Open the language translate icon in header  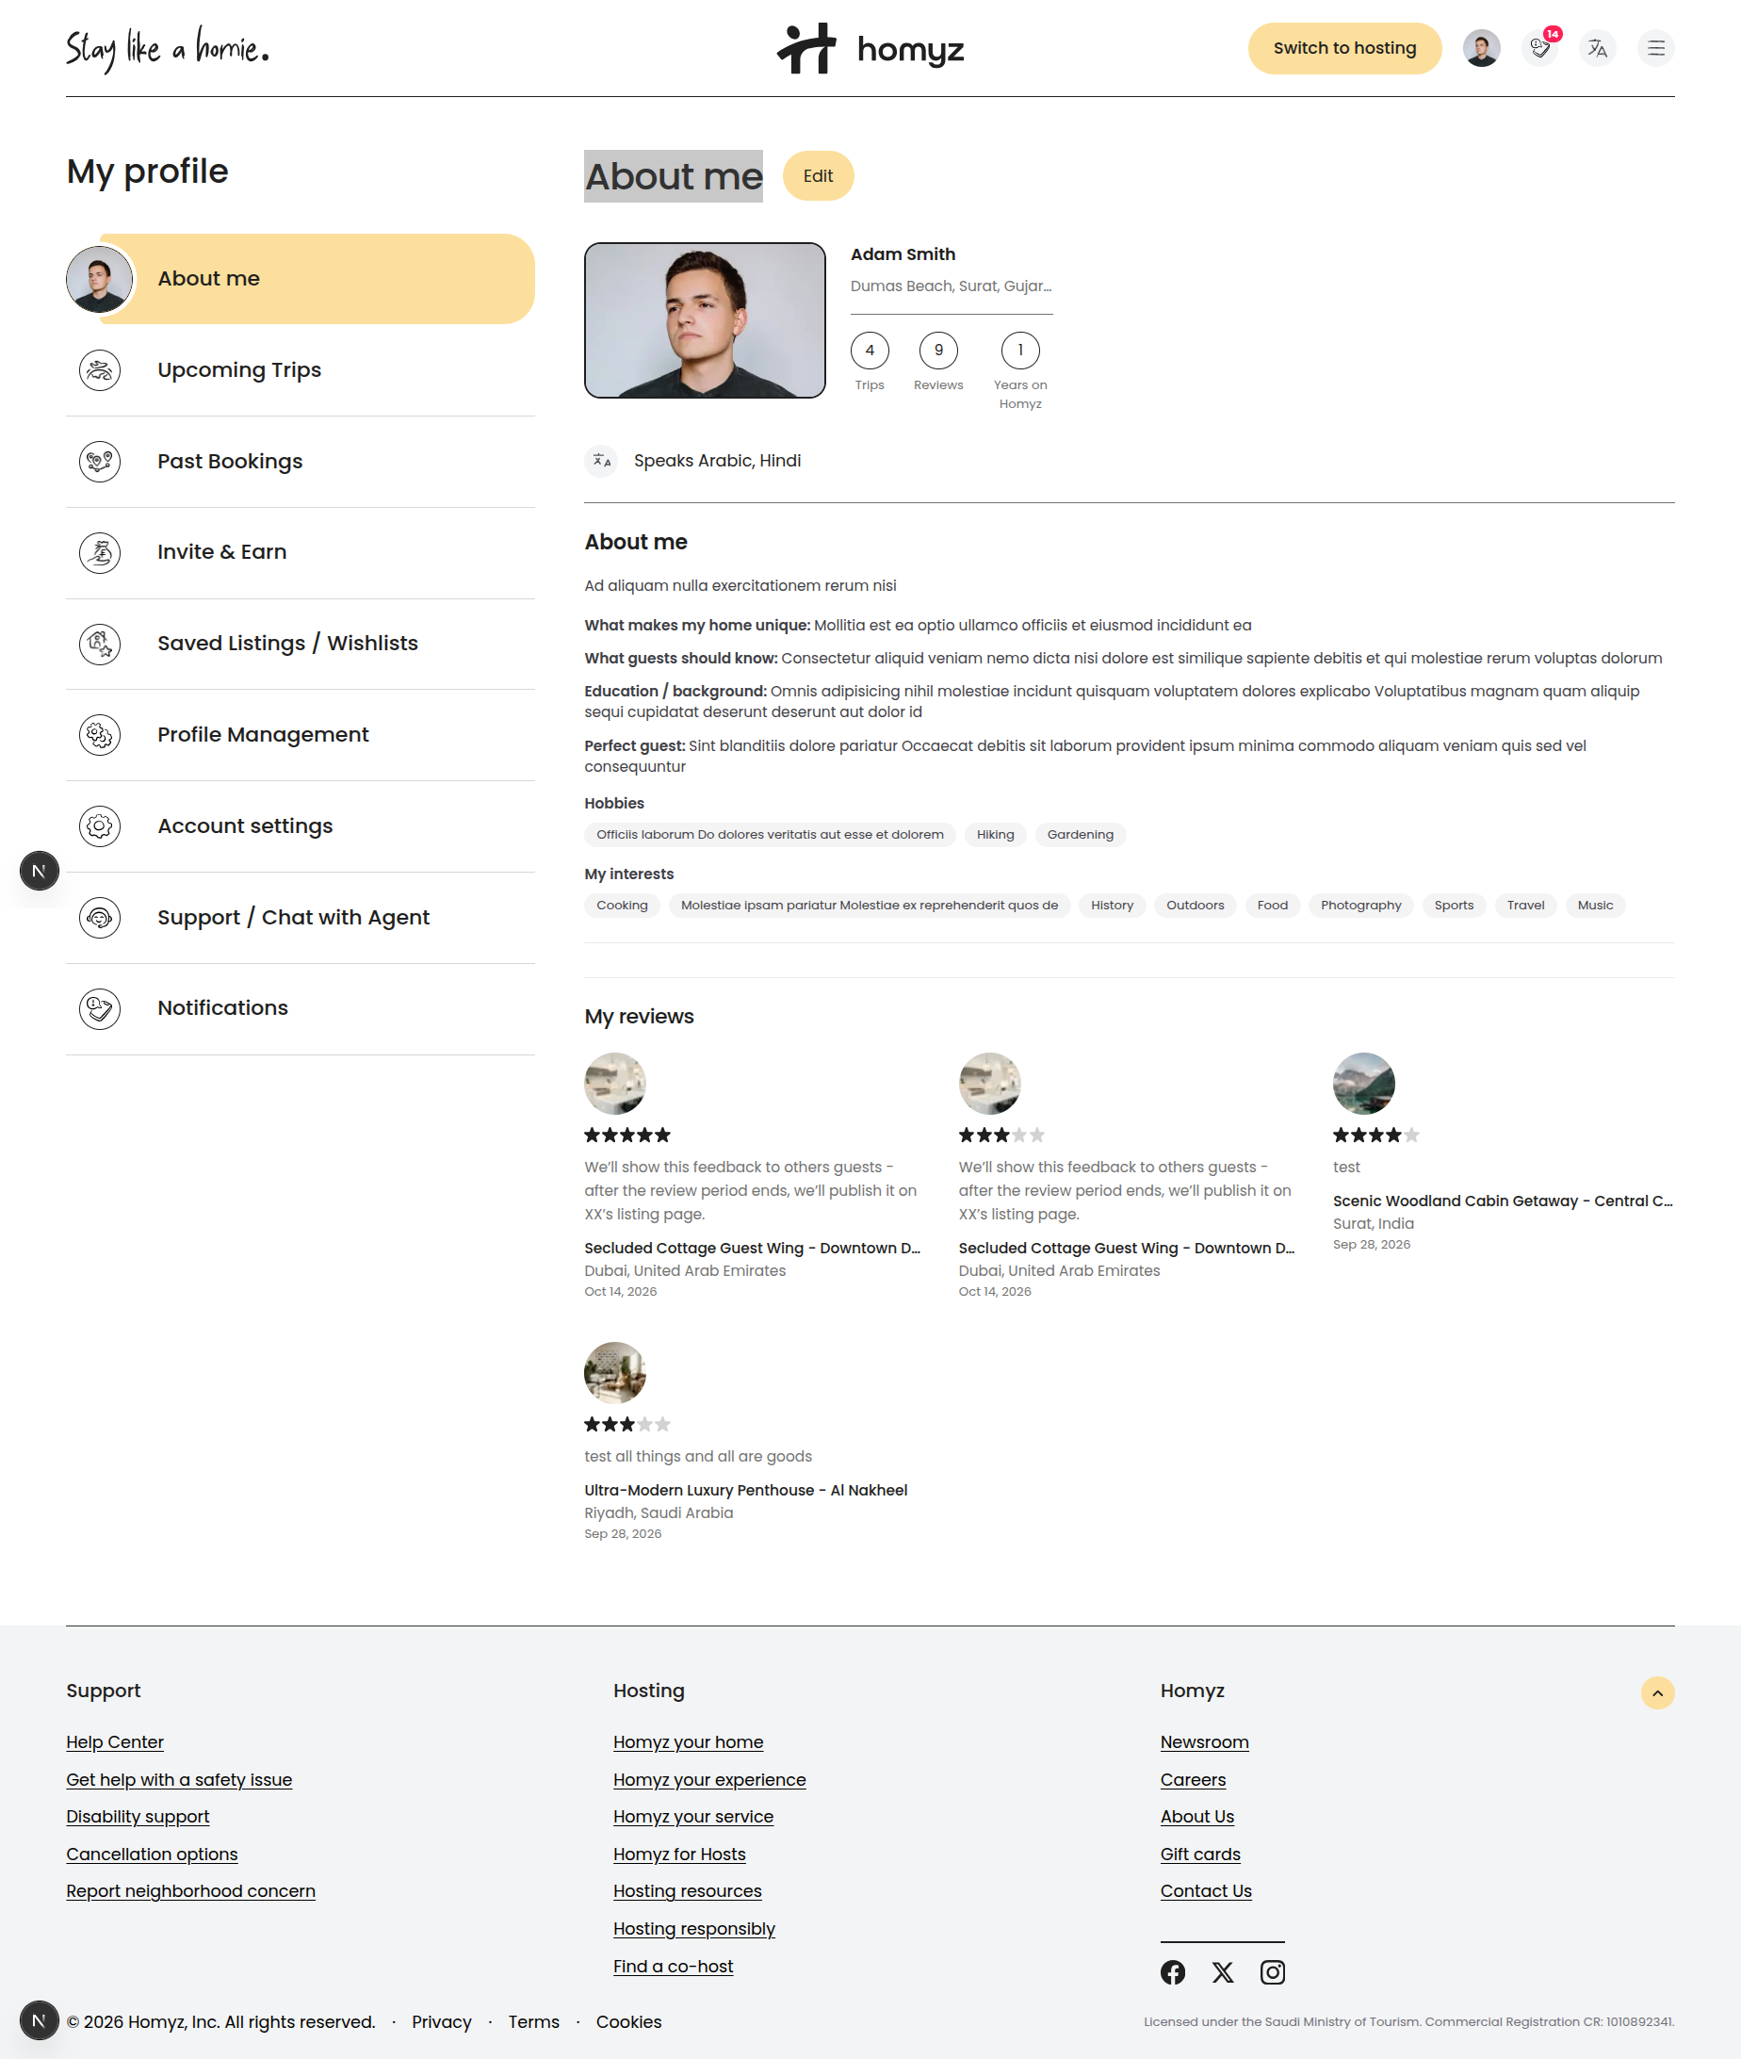[1597, 48]
